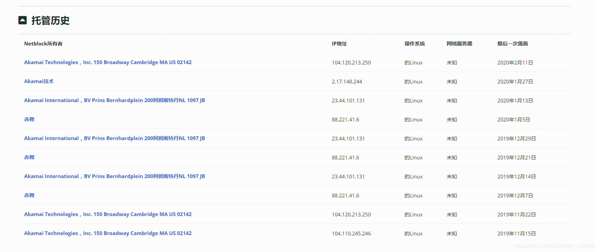Click the 操作系统 column header
The image size is (596, 252).
[415, 44]
